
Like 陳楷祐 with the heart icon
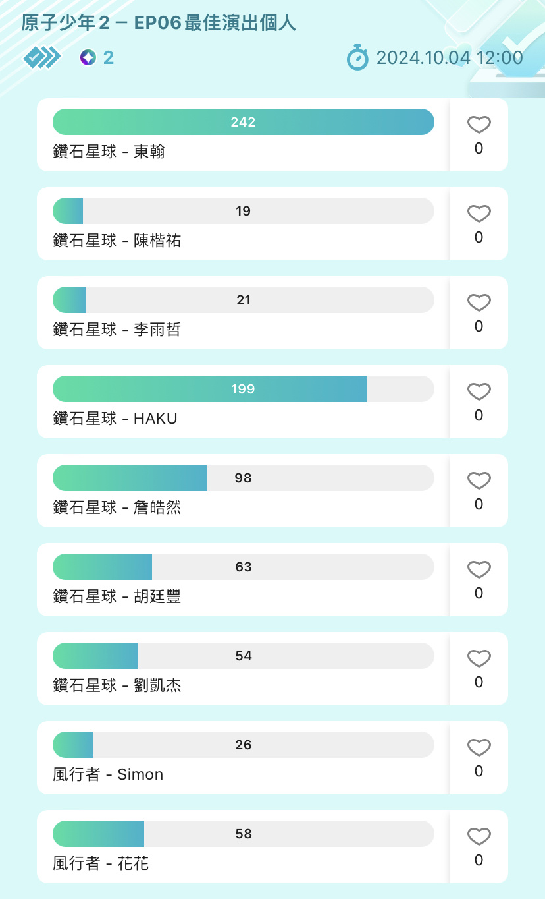(479, 214)
